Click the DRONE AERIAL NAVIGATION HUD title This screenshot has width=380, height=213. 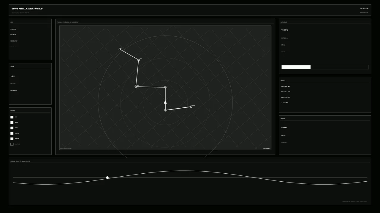[x=27, y=9]
